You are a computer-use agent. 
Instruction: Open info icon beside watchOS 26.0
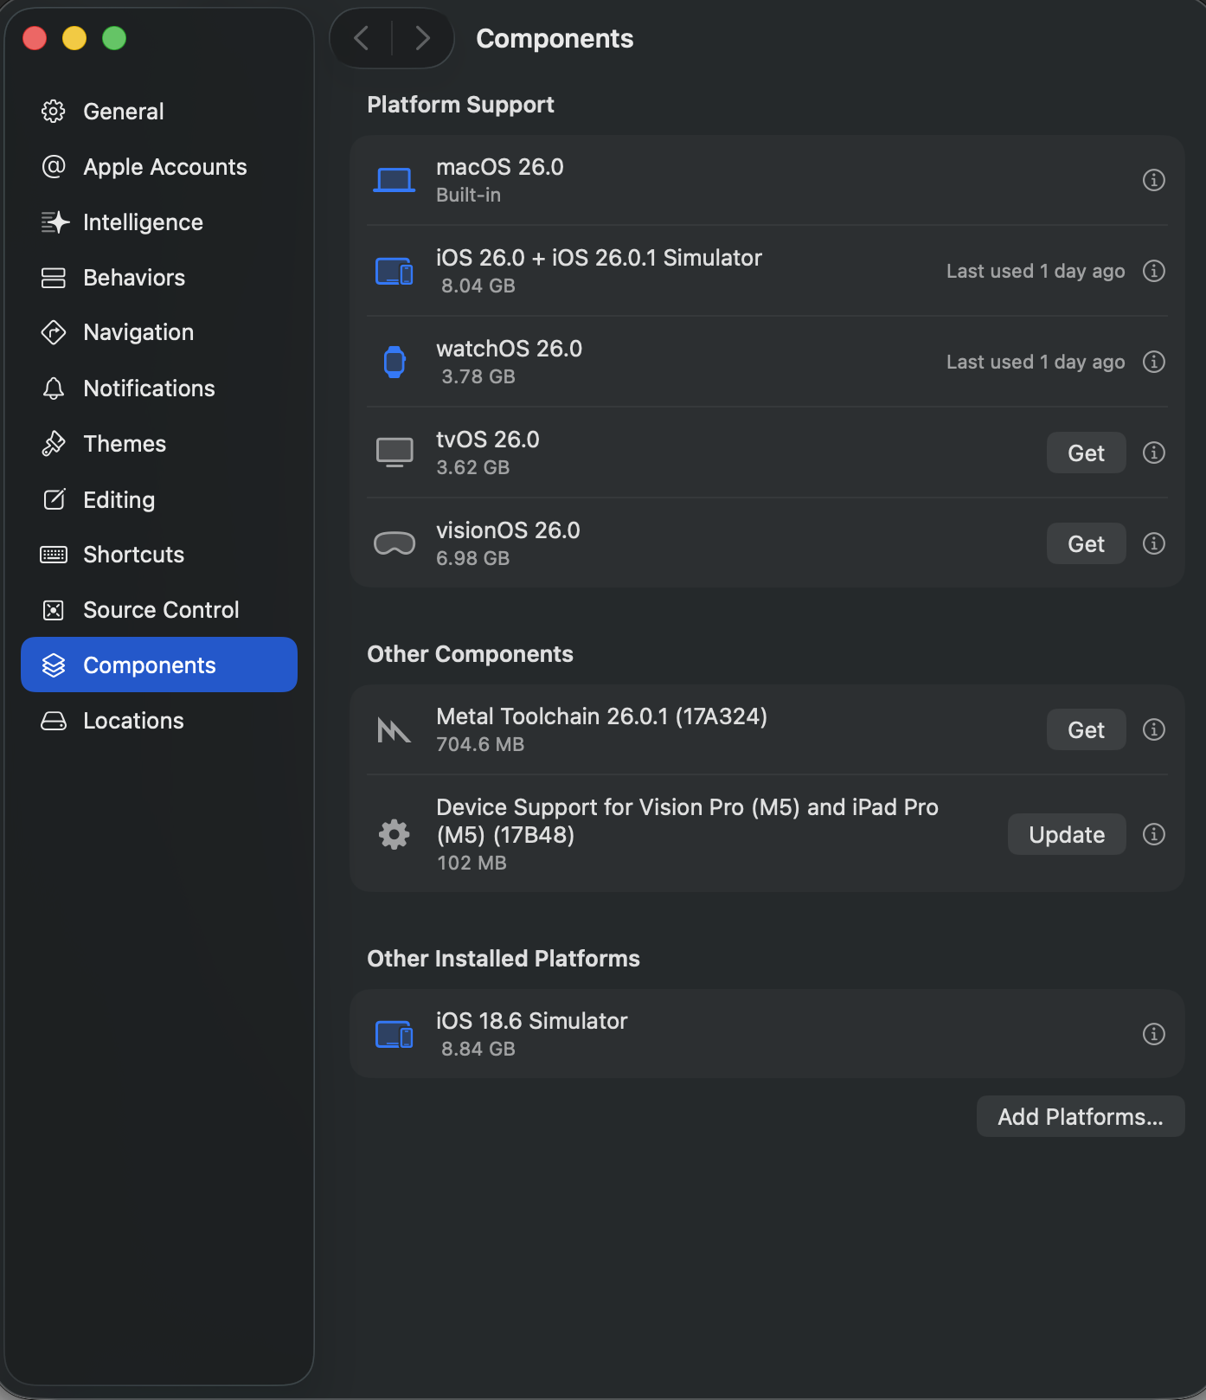tap(1153, 362)
